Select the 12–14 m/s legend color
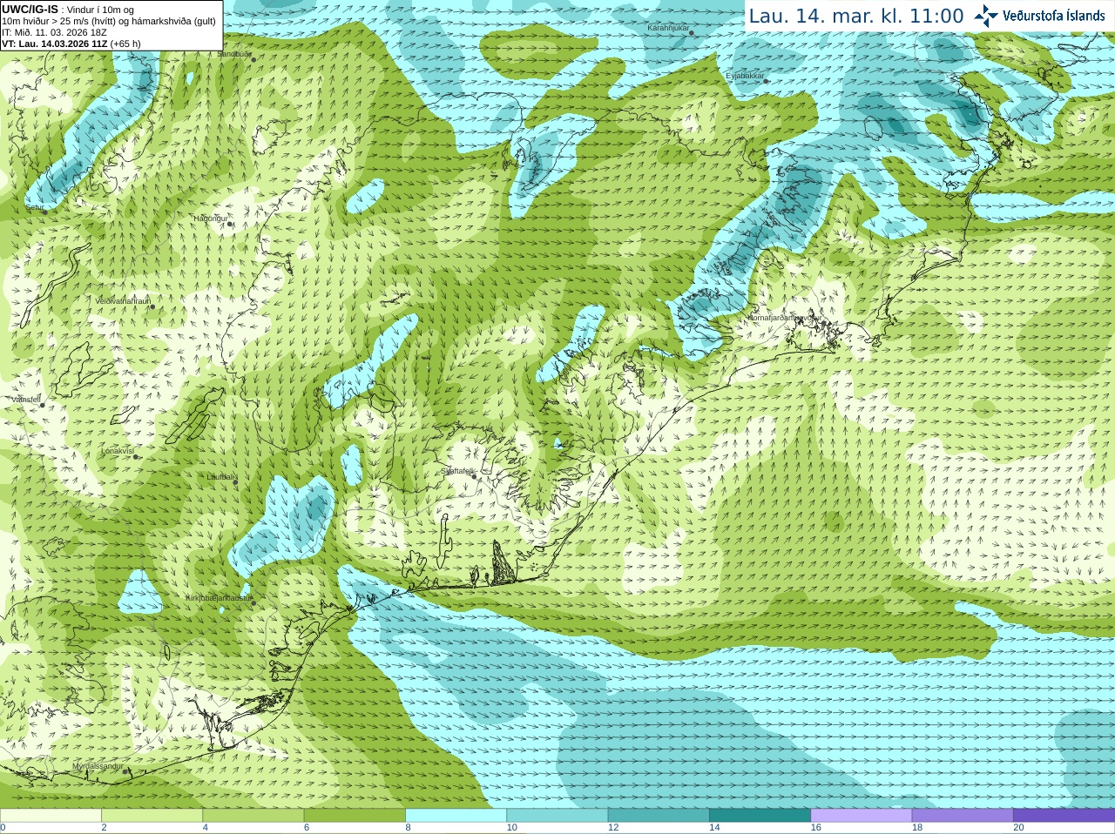The height and width of the screenshot is (834, 1115). [659, 815]
